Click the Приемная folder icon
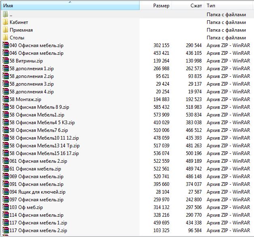254x237 pixels. (x=5, y=30)
